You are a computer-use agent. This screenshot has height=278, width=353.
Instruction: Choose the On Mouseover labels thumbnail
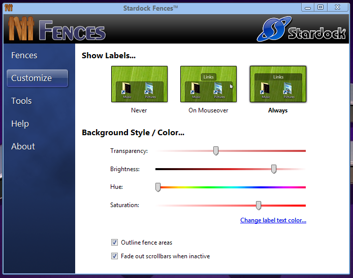click(208, 84)
